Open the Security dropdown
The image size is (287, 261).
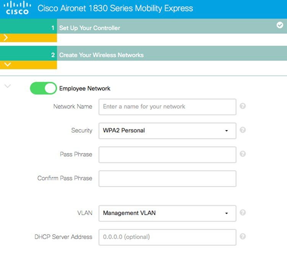(x=167, y=130)
